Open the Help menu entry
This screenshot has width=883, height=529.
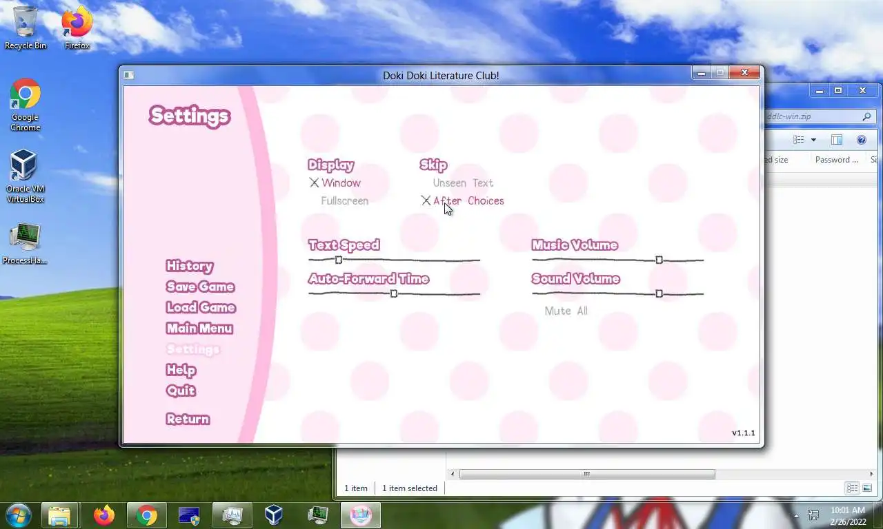[181, 370]
